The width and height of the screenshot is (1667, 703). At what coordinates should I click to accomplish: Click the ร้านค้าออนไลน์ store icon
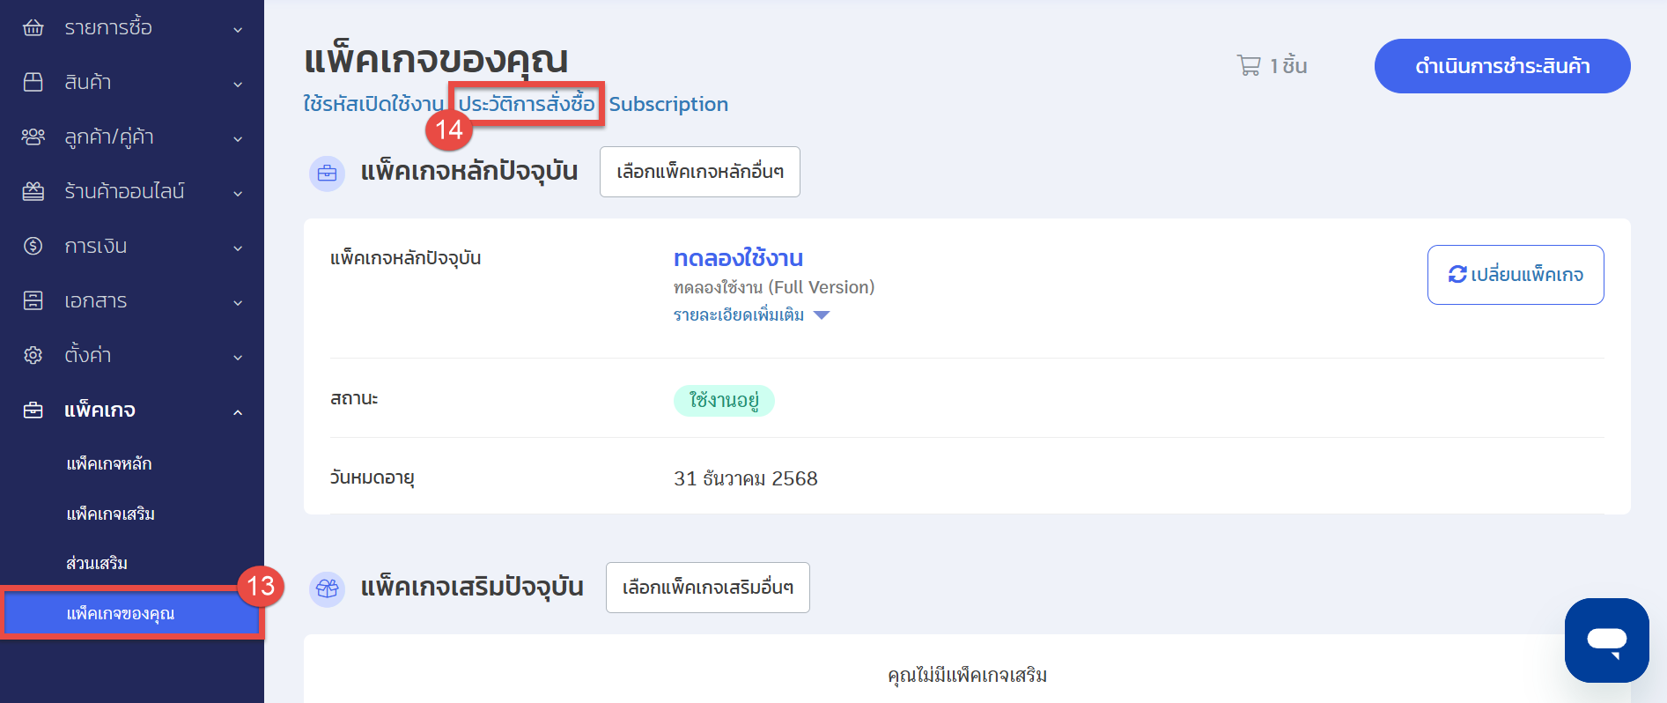[33, 192]
